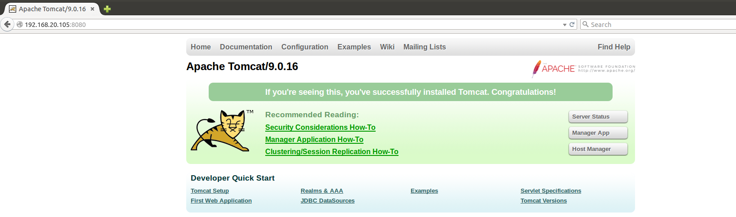Image resolution: width=736 pixels, height=217 pixels.
Task: Open the Tomcat Versions link
Action: [x=543, y=201]
